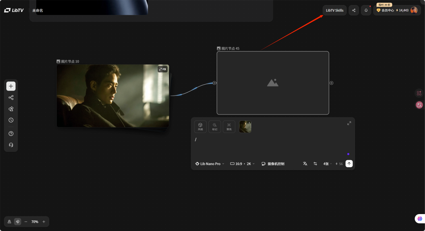
Task: Open customer support headset icon
Action: pos(11,145)
